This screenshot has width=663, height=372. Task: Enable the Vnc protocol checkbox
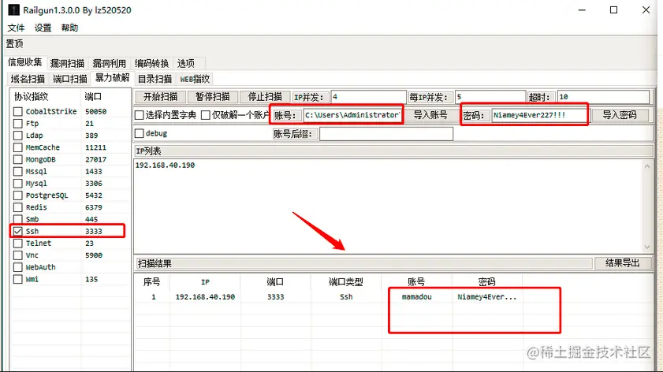tap(18, 255)
